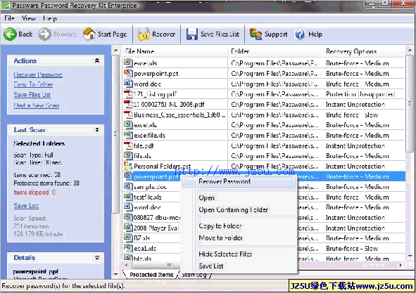
Task: Click the file list vertical scrollbar thumb
Action: point(410,104)
